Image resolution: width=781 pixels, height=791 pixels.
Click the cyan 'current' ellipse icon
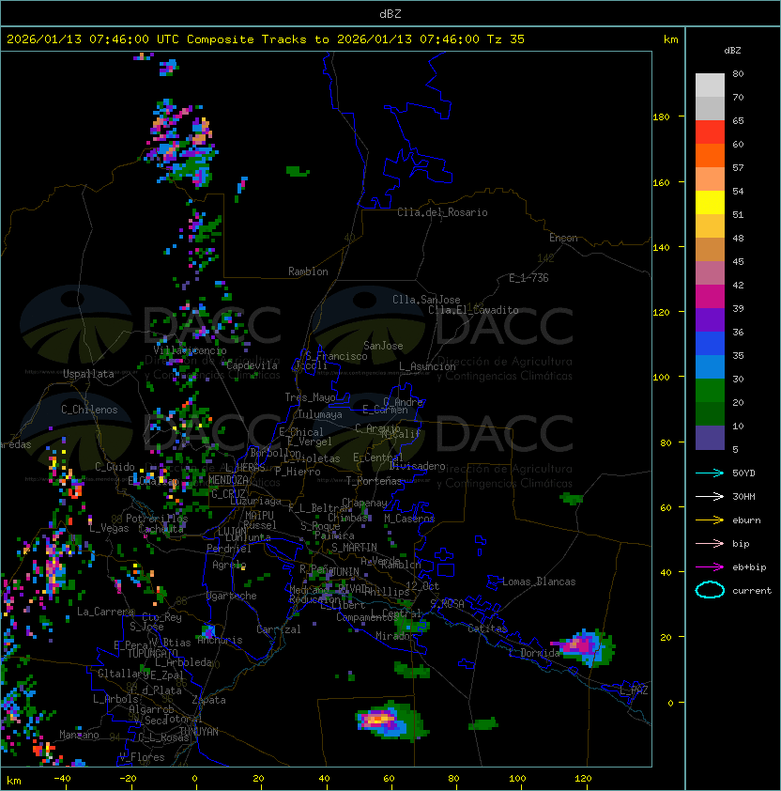click(x=710, y=590)
